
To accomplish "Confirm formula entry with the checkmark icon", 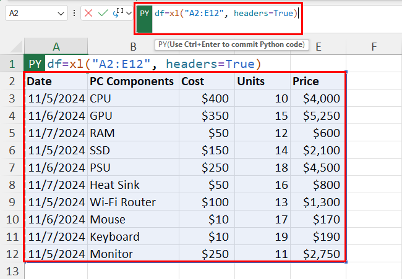I will point(103,13).
